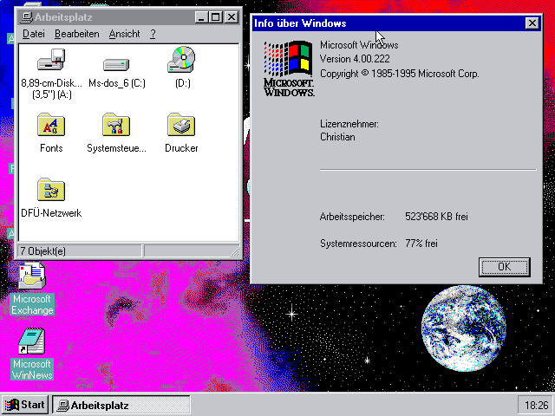Open the Datei menu
Image resolution: width=555 pixels, height=416 pixels.
point(34,34)
